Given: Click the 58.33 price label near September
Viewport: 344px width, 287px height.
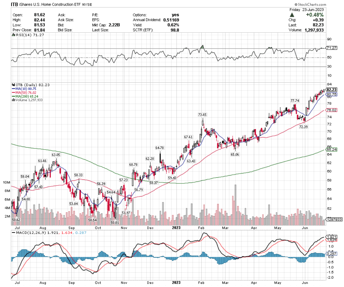Looking at the screenshot, I should pyautogui.click(x=78, y=175).
